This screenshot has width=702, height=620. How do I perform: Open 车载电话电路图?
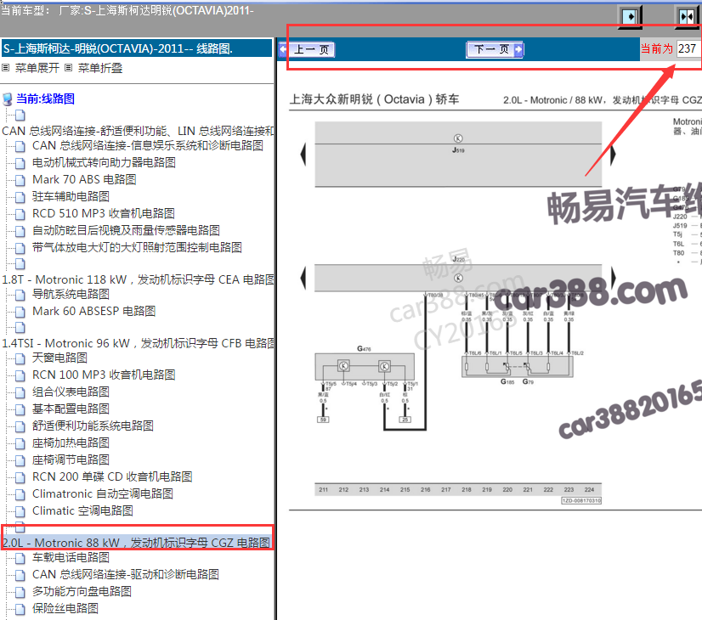(x=71, y=557)
